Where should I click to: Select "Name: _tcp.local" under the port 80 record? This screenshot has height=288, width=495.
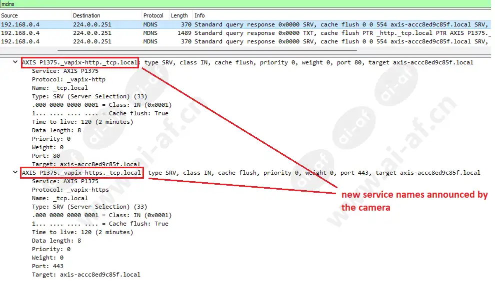tap(60, 88)
